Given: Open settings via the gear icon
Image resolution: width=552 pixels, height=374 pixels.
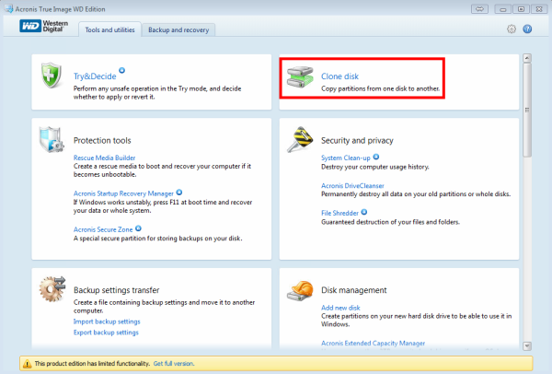Looking at the screenshot, I should coord(512,29).
